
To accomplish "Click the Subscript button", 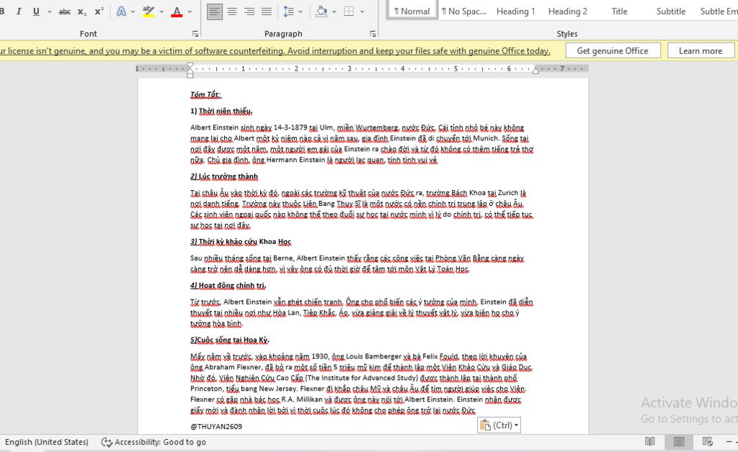I will (82, 12).
